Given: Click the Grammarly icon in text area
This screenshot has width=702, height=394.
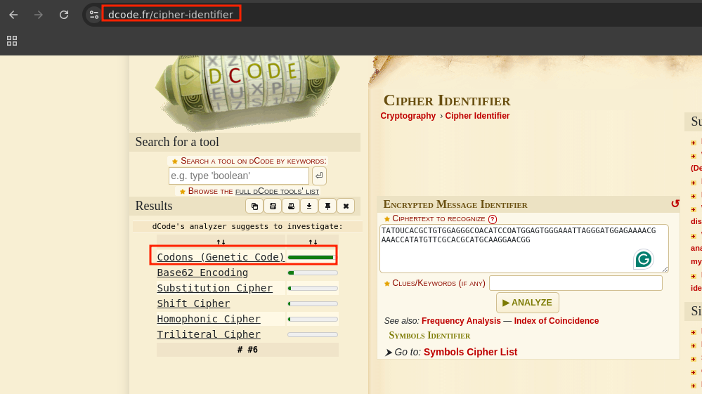Looking at the screenshot, I should click(x=644, y=259).
